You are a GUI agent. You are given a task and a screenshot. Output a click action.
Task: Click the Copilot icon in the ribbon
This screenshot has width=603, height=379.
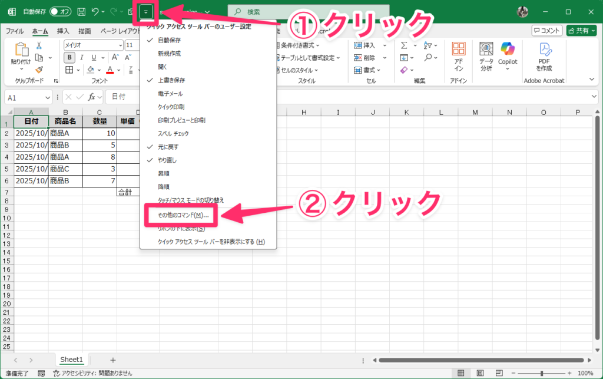[507, 49]
